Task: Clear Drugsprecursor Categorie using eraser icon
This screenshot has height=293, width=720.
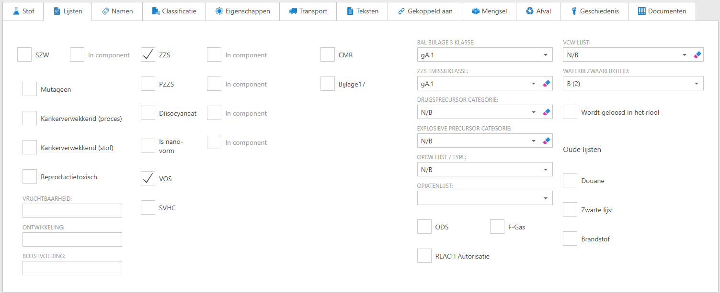Action: click(x=547, y=112)
